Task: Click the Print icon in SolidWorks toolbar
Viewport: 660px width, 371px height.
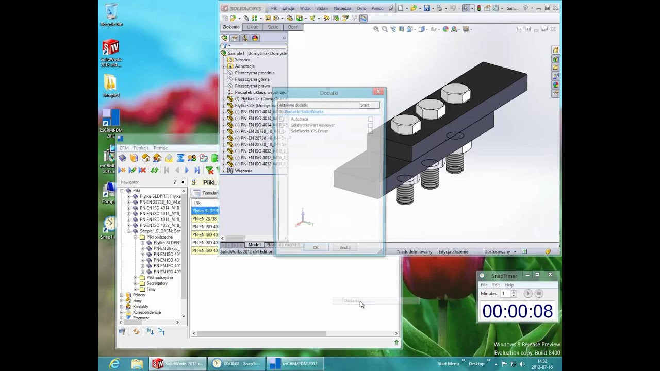Action: (439, 8)
